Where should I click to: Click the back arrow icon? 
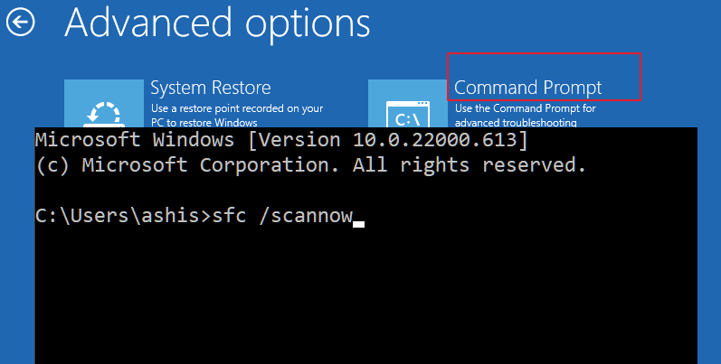[21, 23]
